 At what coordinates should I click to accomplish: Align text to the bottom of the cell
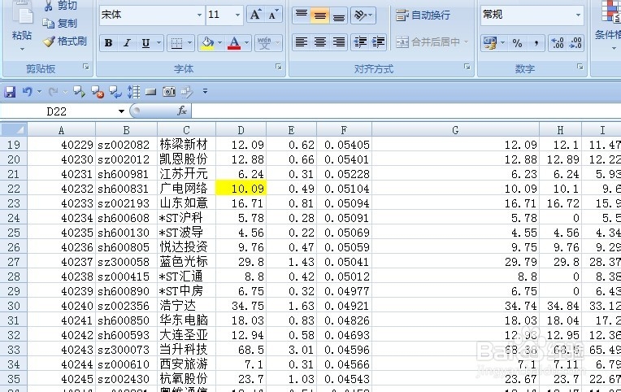pyautogui.click(x=339, y=15)
